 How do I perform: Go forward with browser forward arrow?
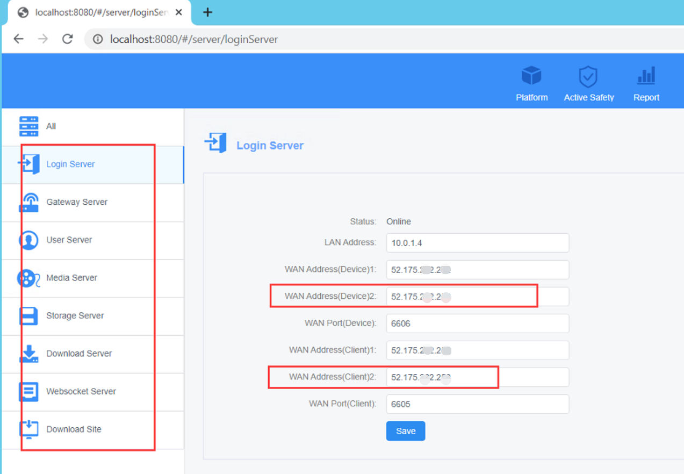click(x=43, y=39)
